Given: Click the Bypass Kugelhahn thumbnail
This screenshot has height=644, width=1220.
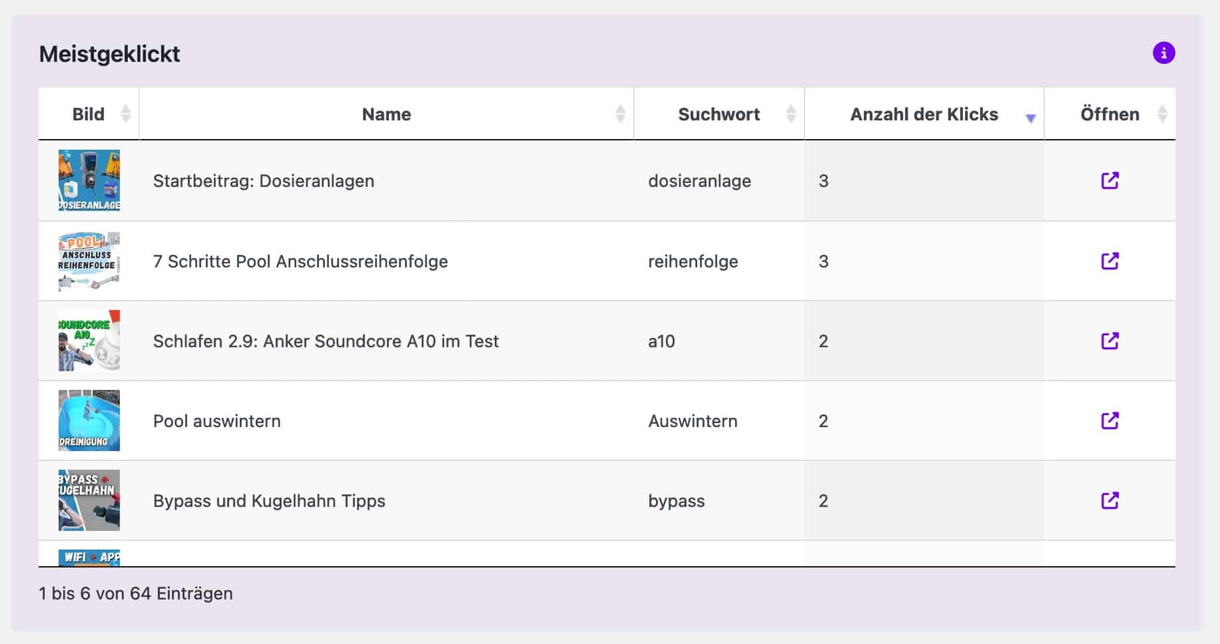Looking at the screenshot, I should point(89,500).
